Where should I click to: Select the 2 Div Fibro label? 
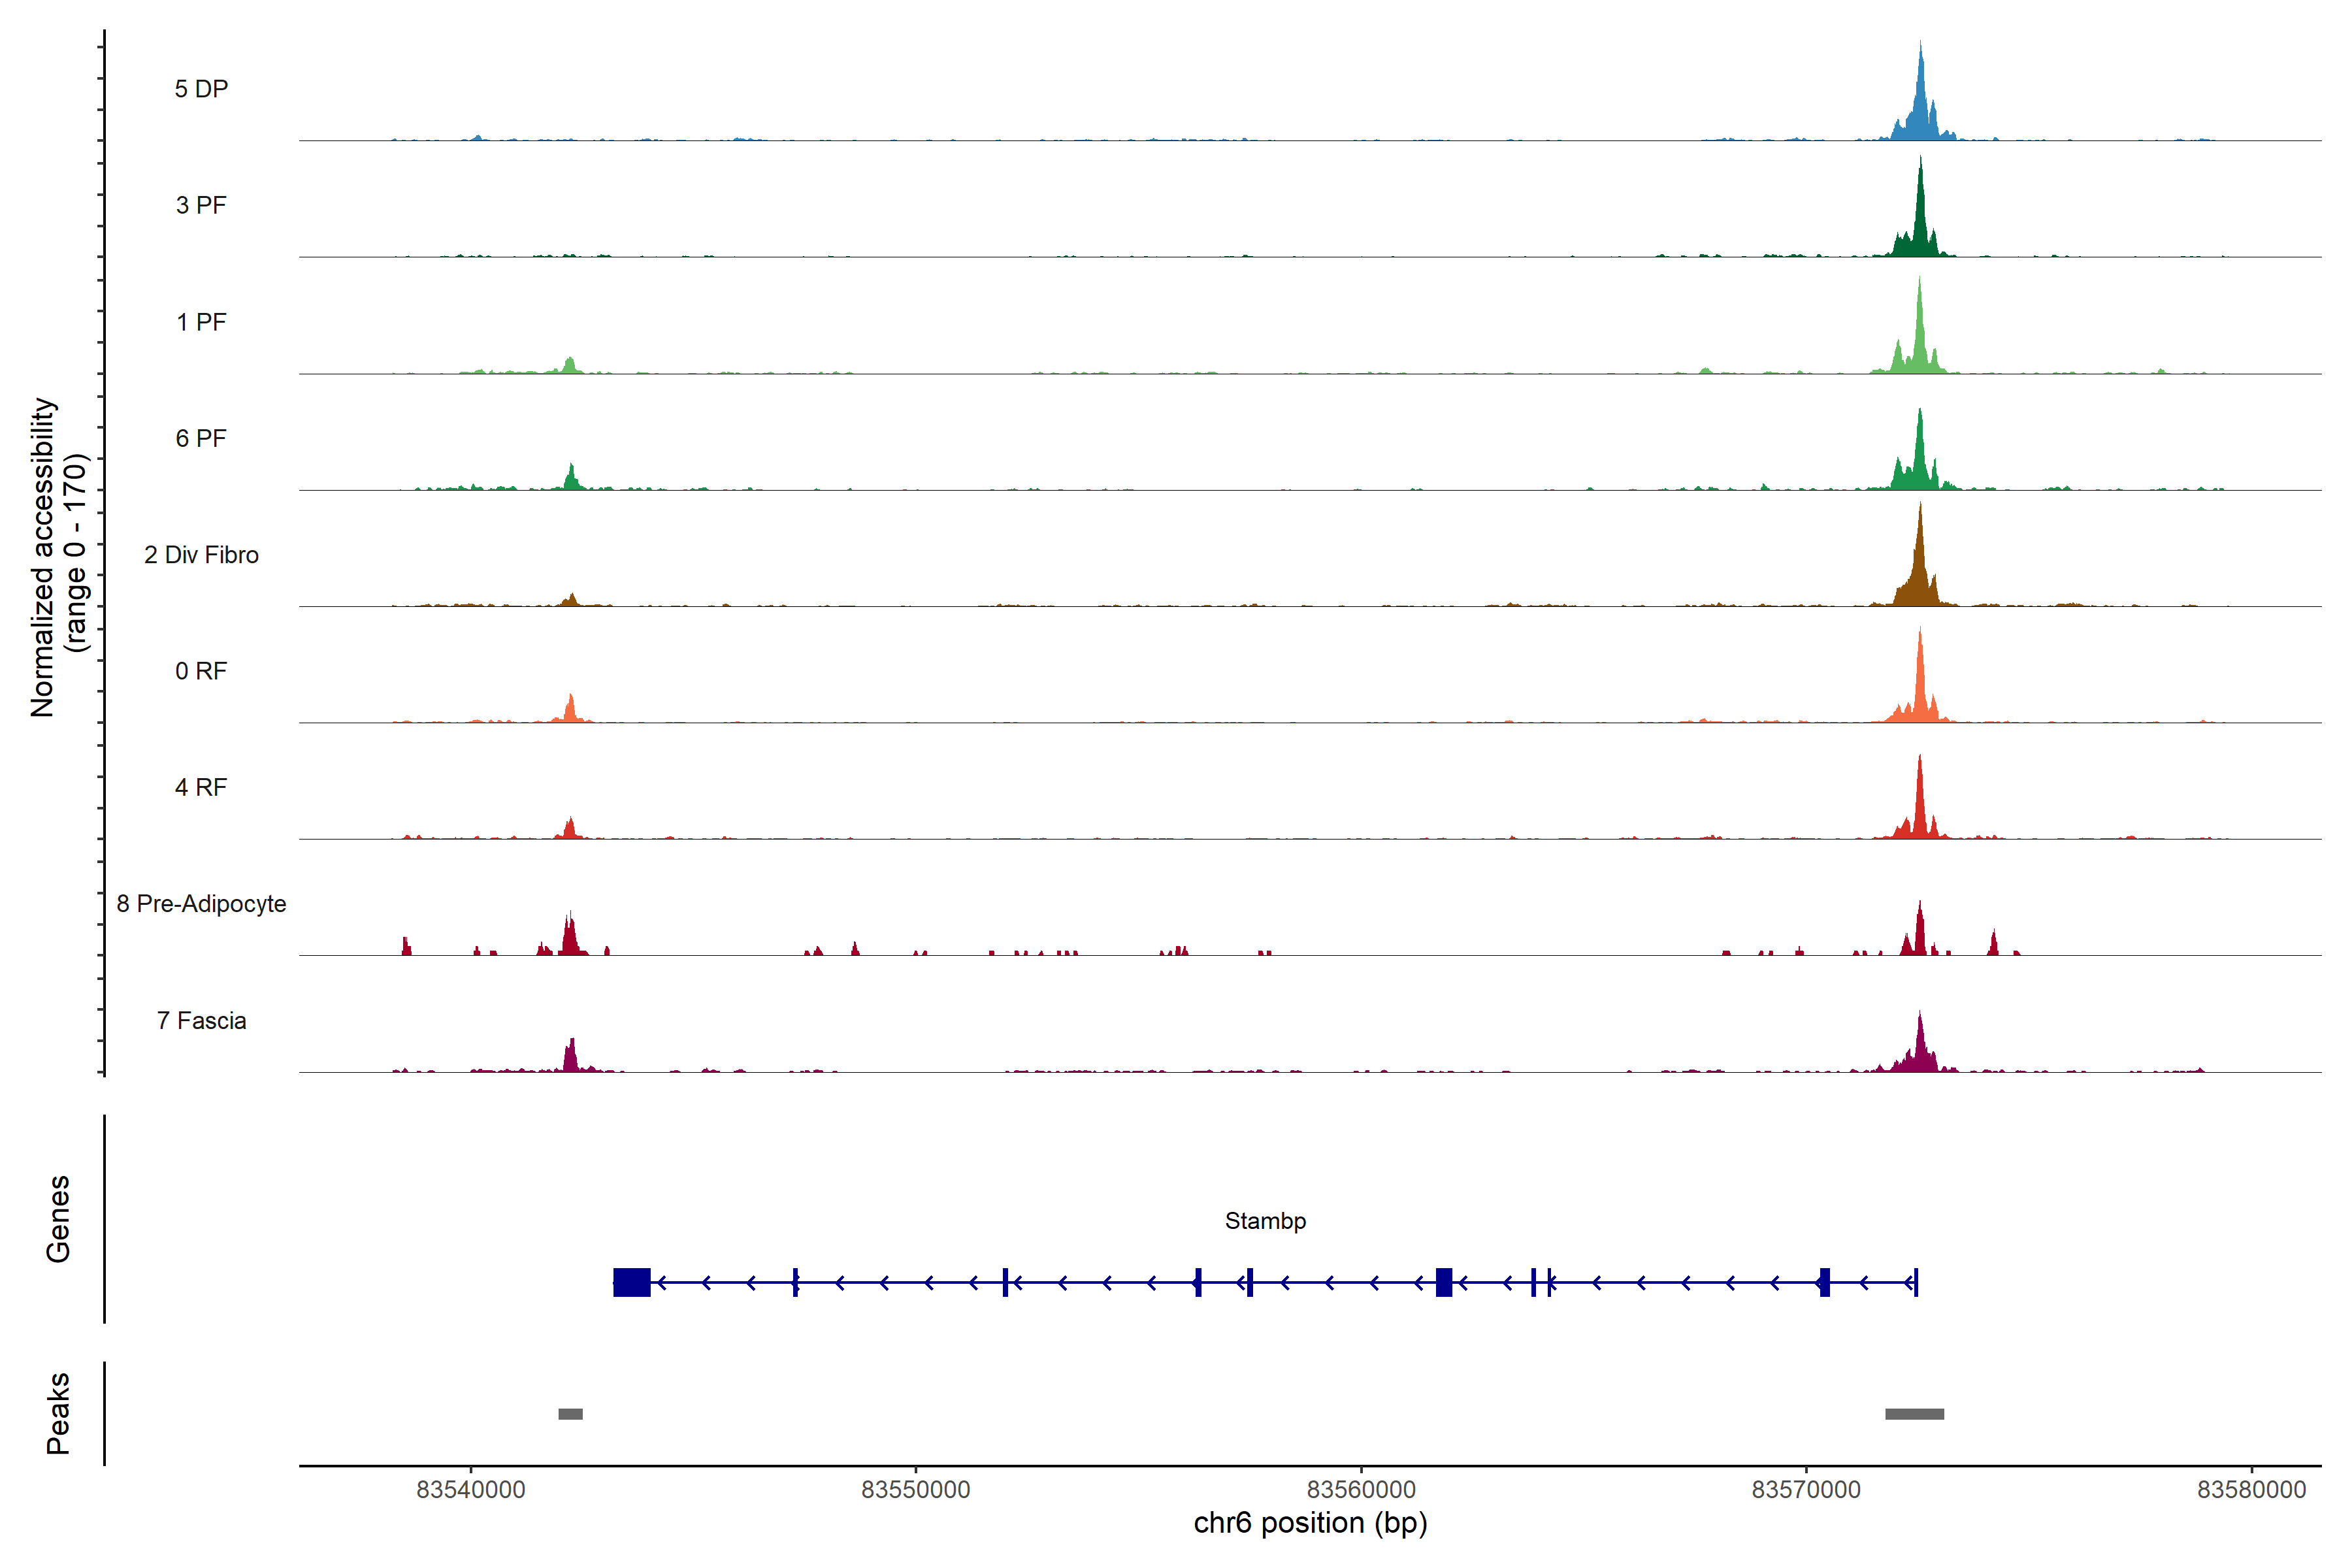pyautogui.click(x=201, y=555)
